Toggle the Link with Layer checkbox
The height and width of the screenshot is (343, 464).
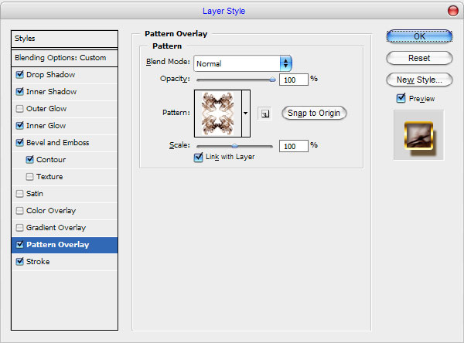coord(198,157)
